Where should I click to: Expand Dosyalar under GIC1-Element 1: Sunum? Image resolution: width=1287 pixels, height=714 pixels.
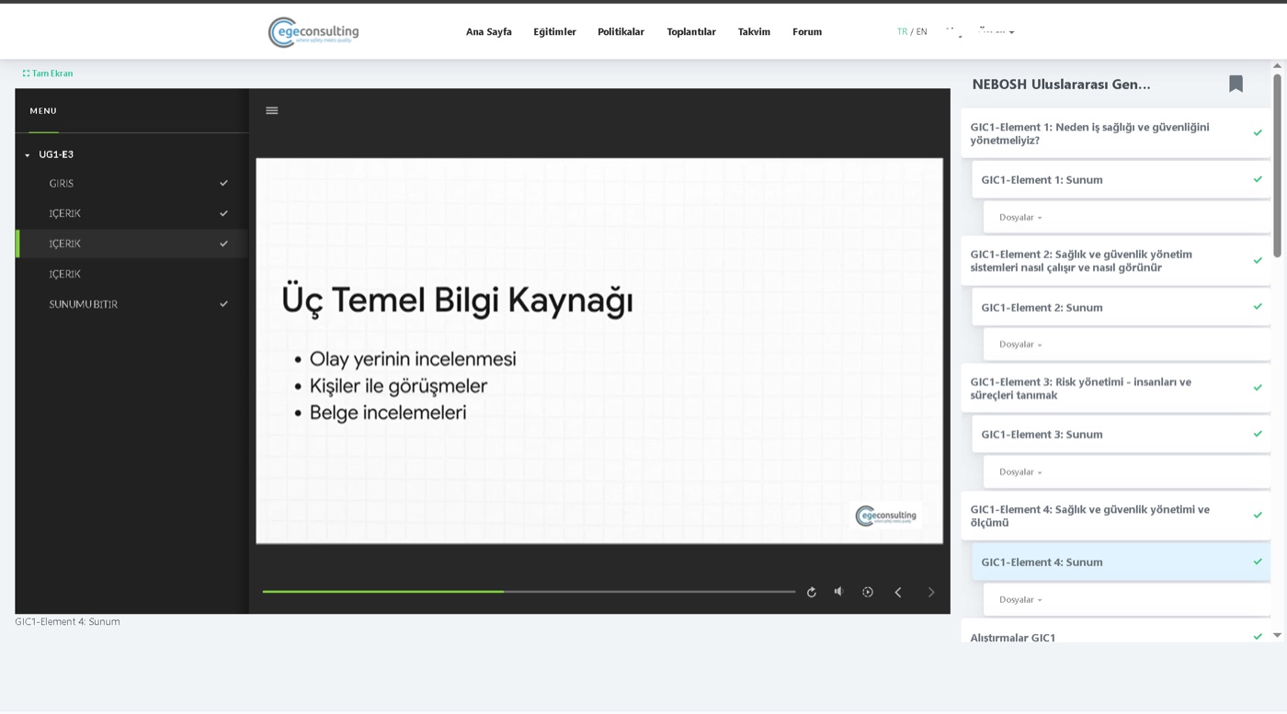point(1020,218)
